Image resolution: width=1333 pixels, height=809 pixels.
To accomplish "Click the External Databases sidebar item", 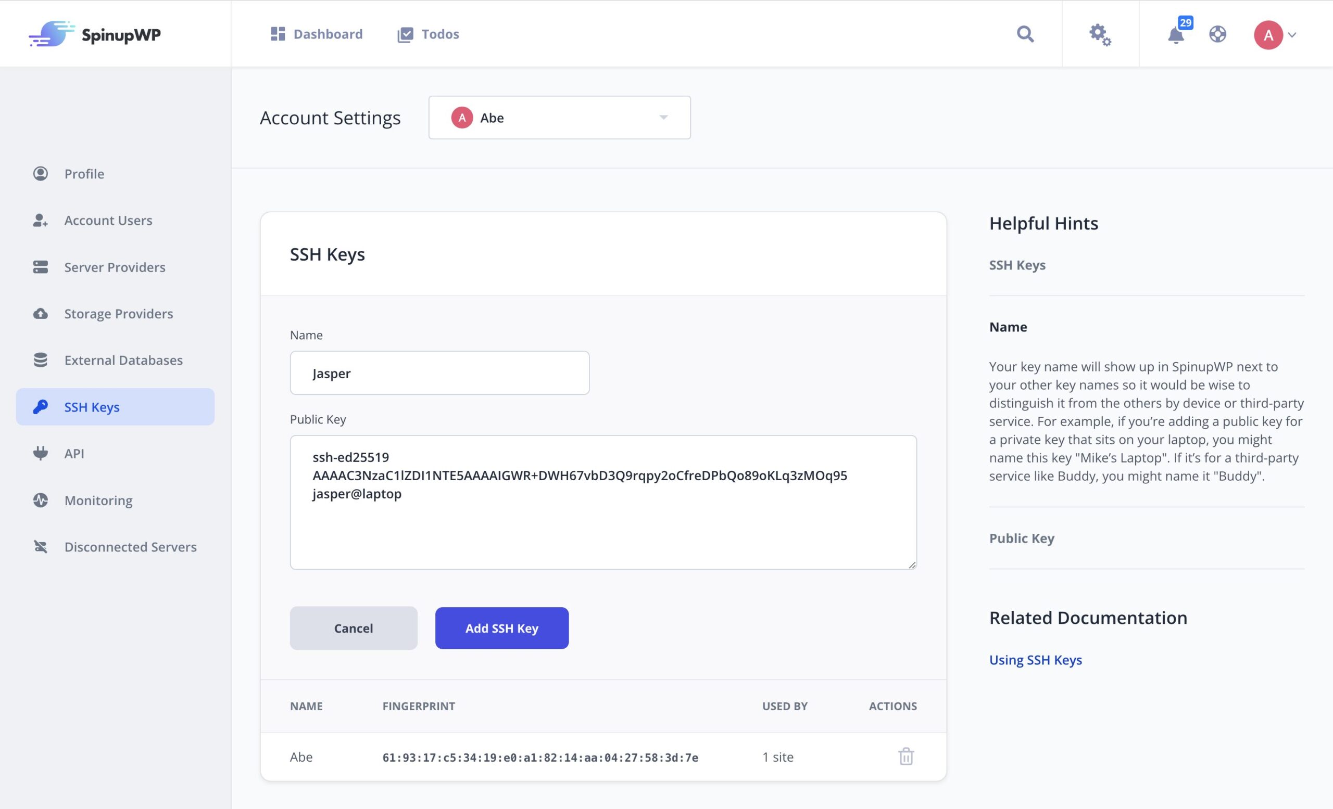I will click(123, 359).
